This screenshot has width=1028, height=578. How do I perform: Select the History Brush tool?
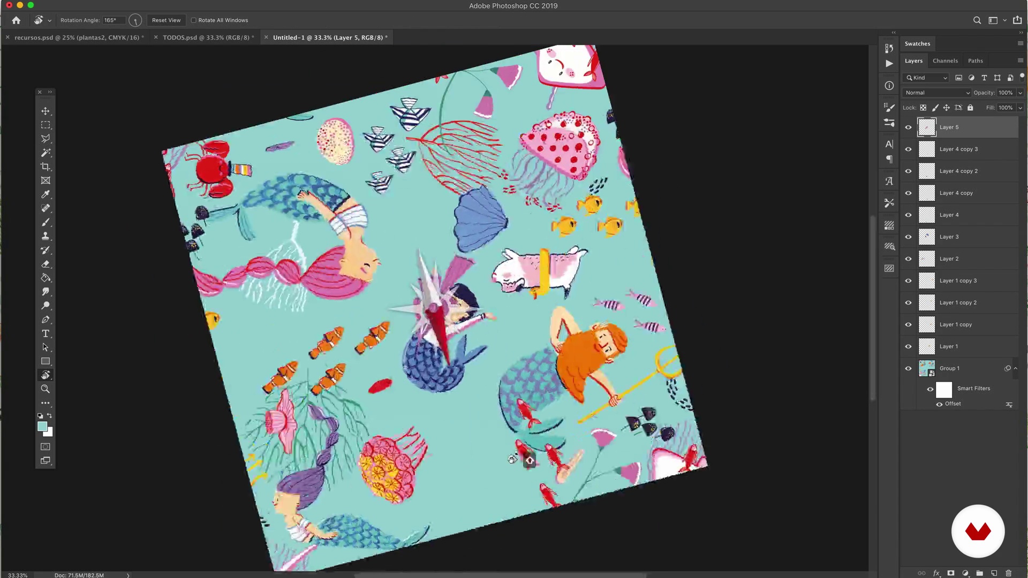click(46, 250)
